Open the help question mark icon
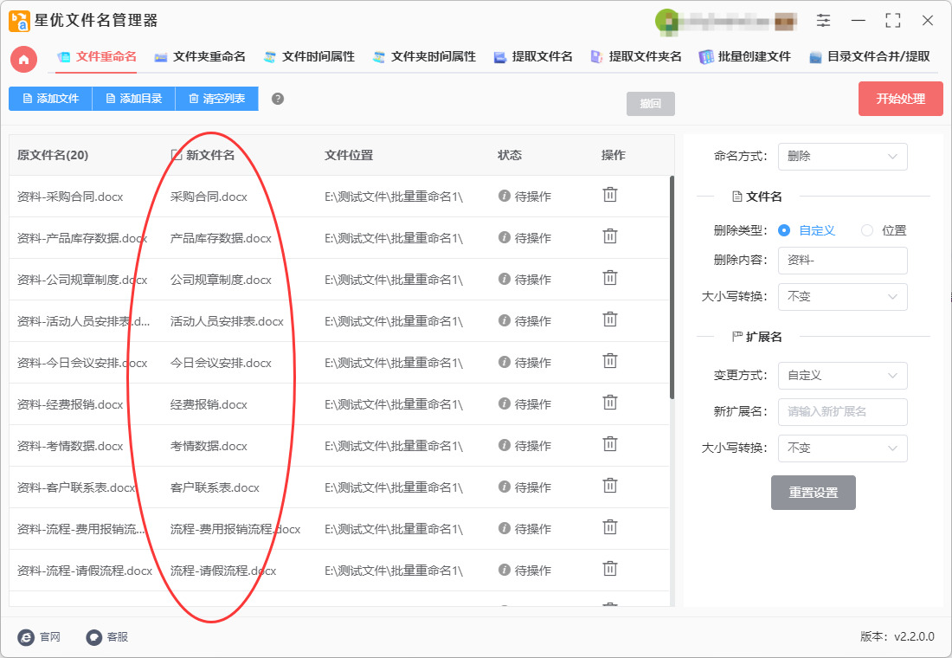 pyautogui.click(x=278, y=99)
